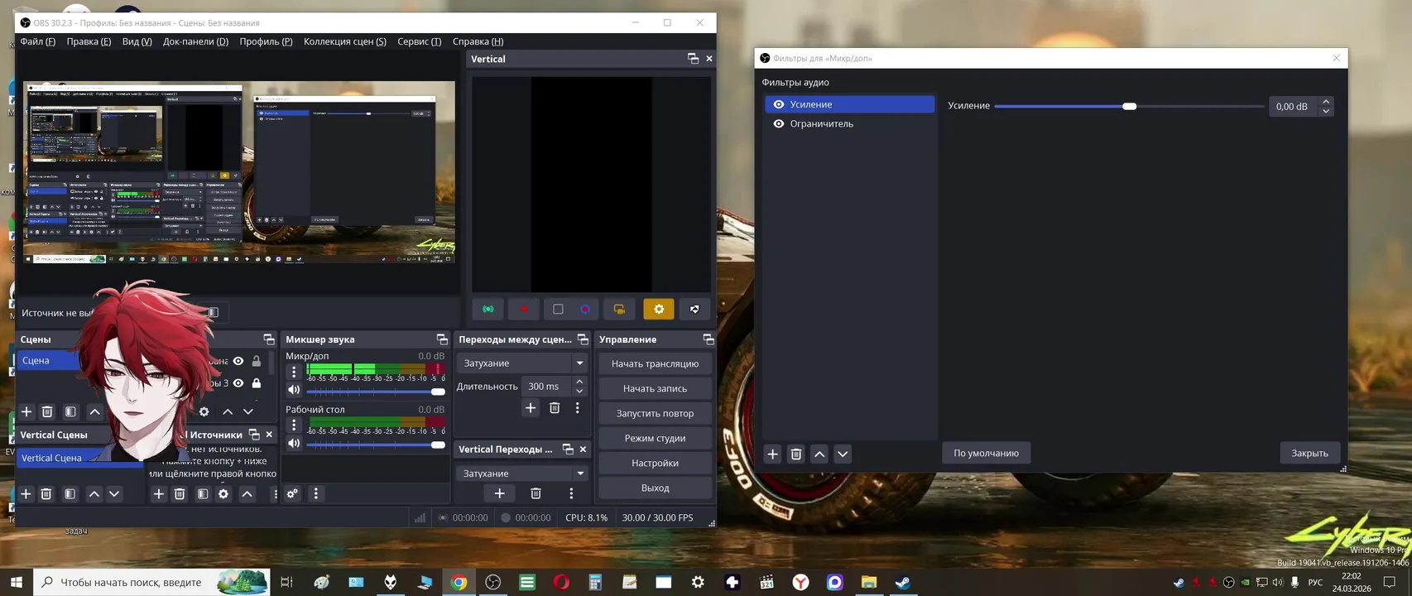Open Steam from the taskbar
1412x596 pixels.
(x=903, y=582)
